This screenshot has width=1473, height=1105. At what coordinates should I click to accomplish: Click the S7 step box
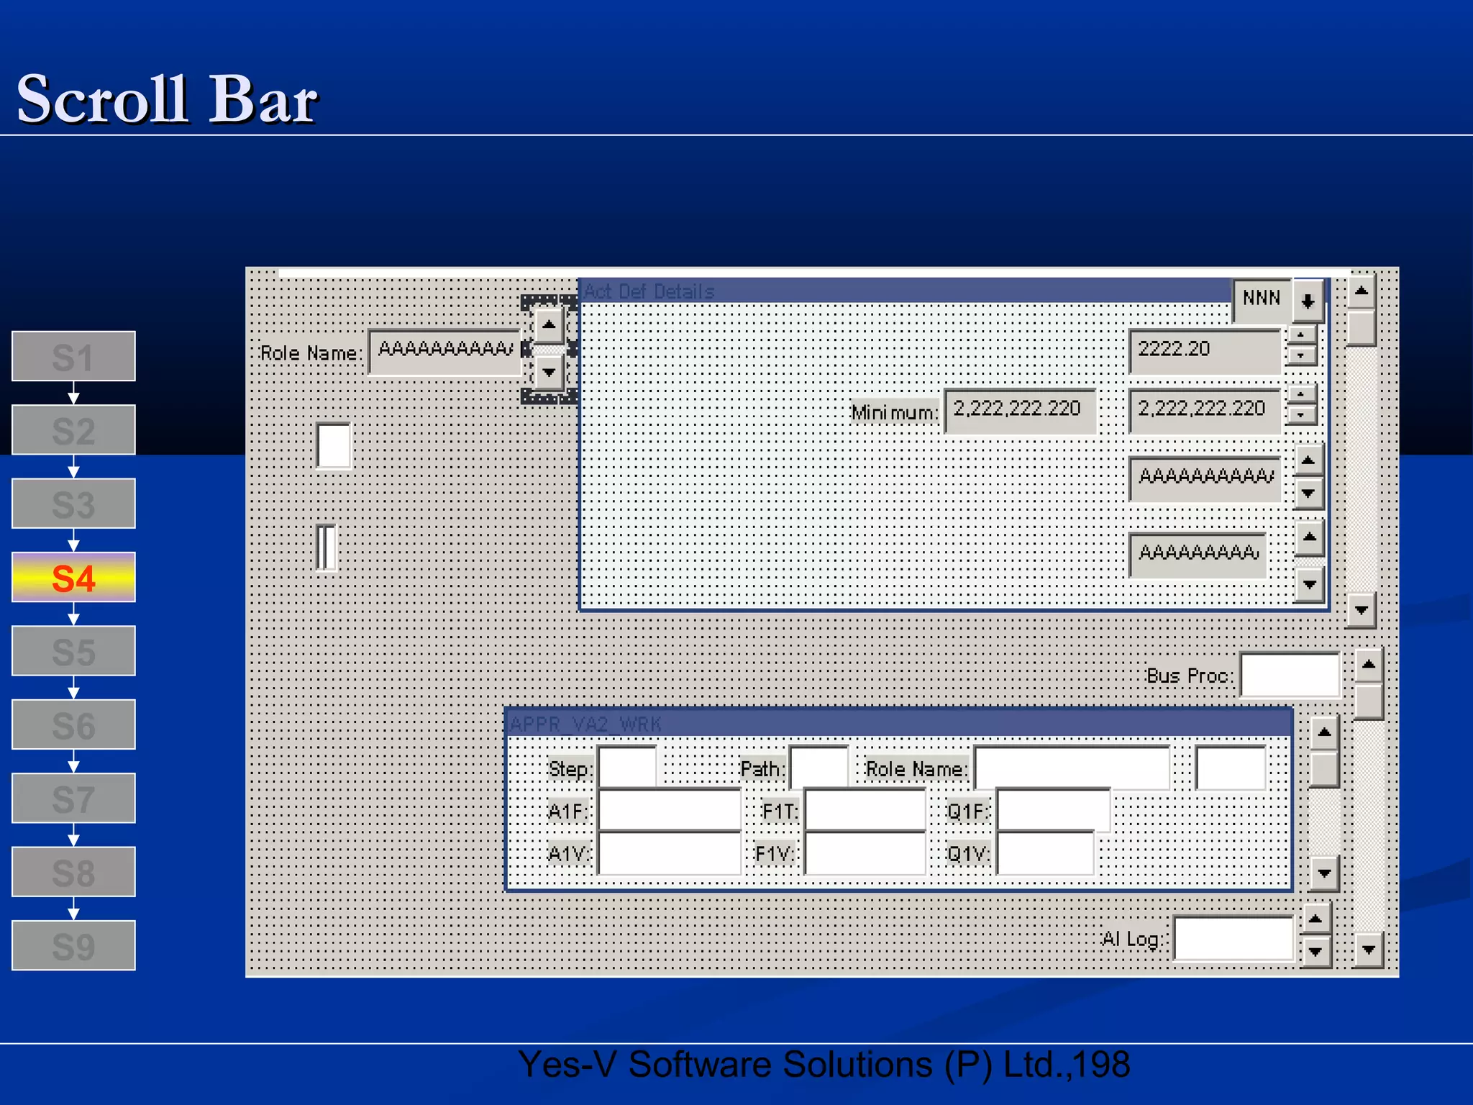click(x=73, y=799)
